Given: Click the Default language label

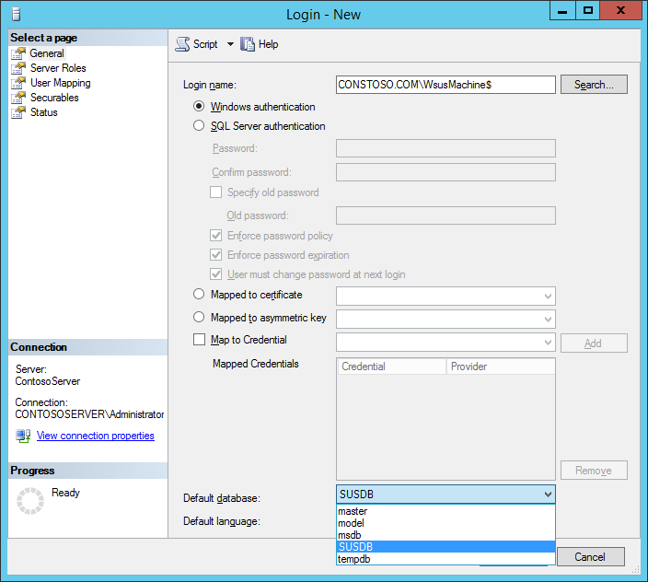Looking at the screenshot, I should point(222,521).
